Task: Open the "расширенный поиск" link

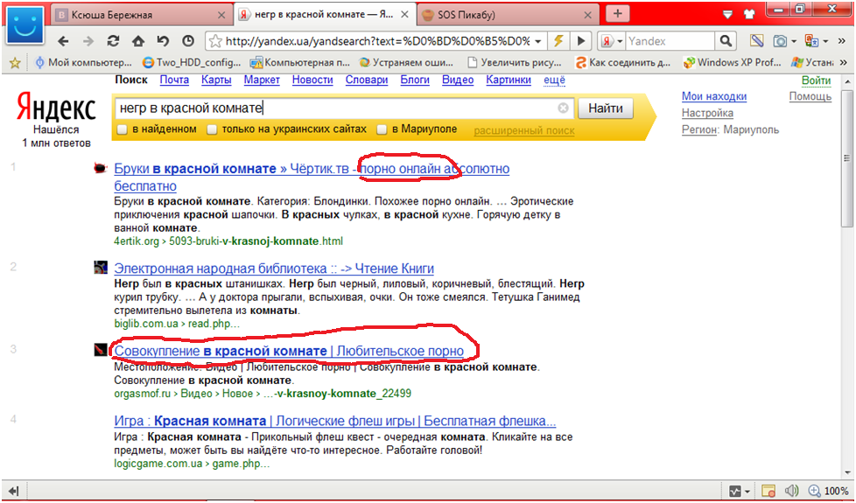Action: point(524,131)
